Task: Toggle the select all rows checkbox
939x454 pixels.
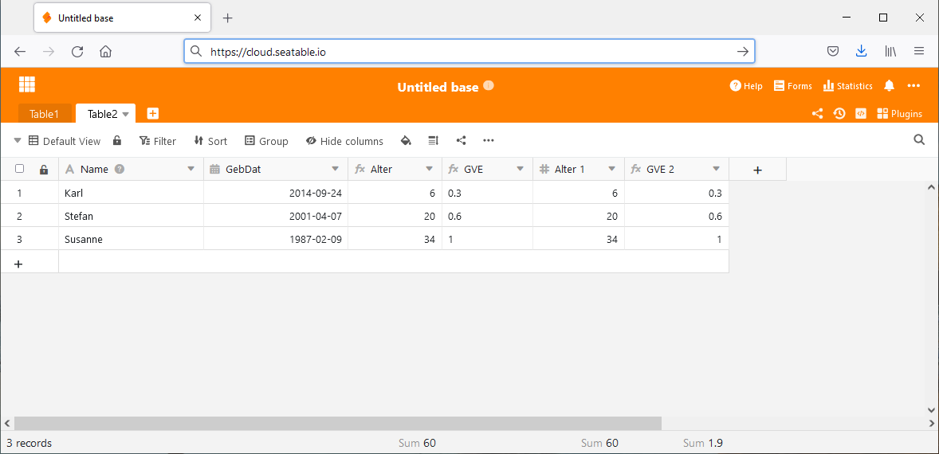Action: click(x=20, y=169)
